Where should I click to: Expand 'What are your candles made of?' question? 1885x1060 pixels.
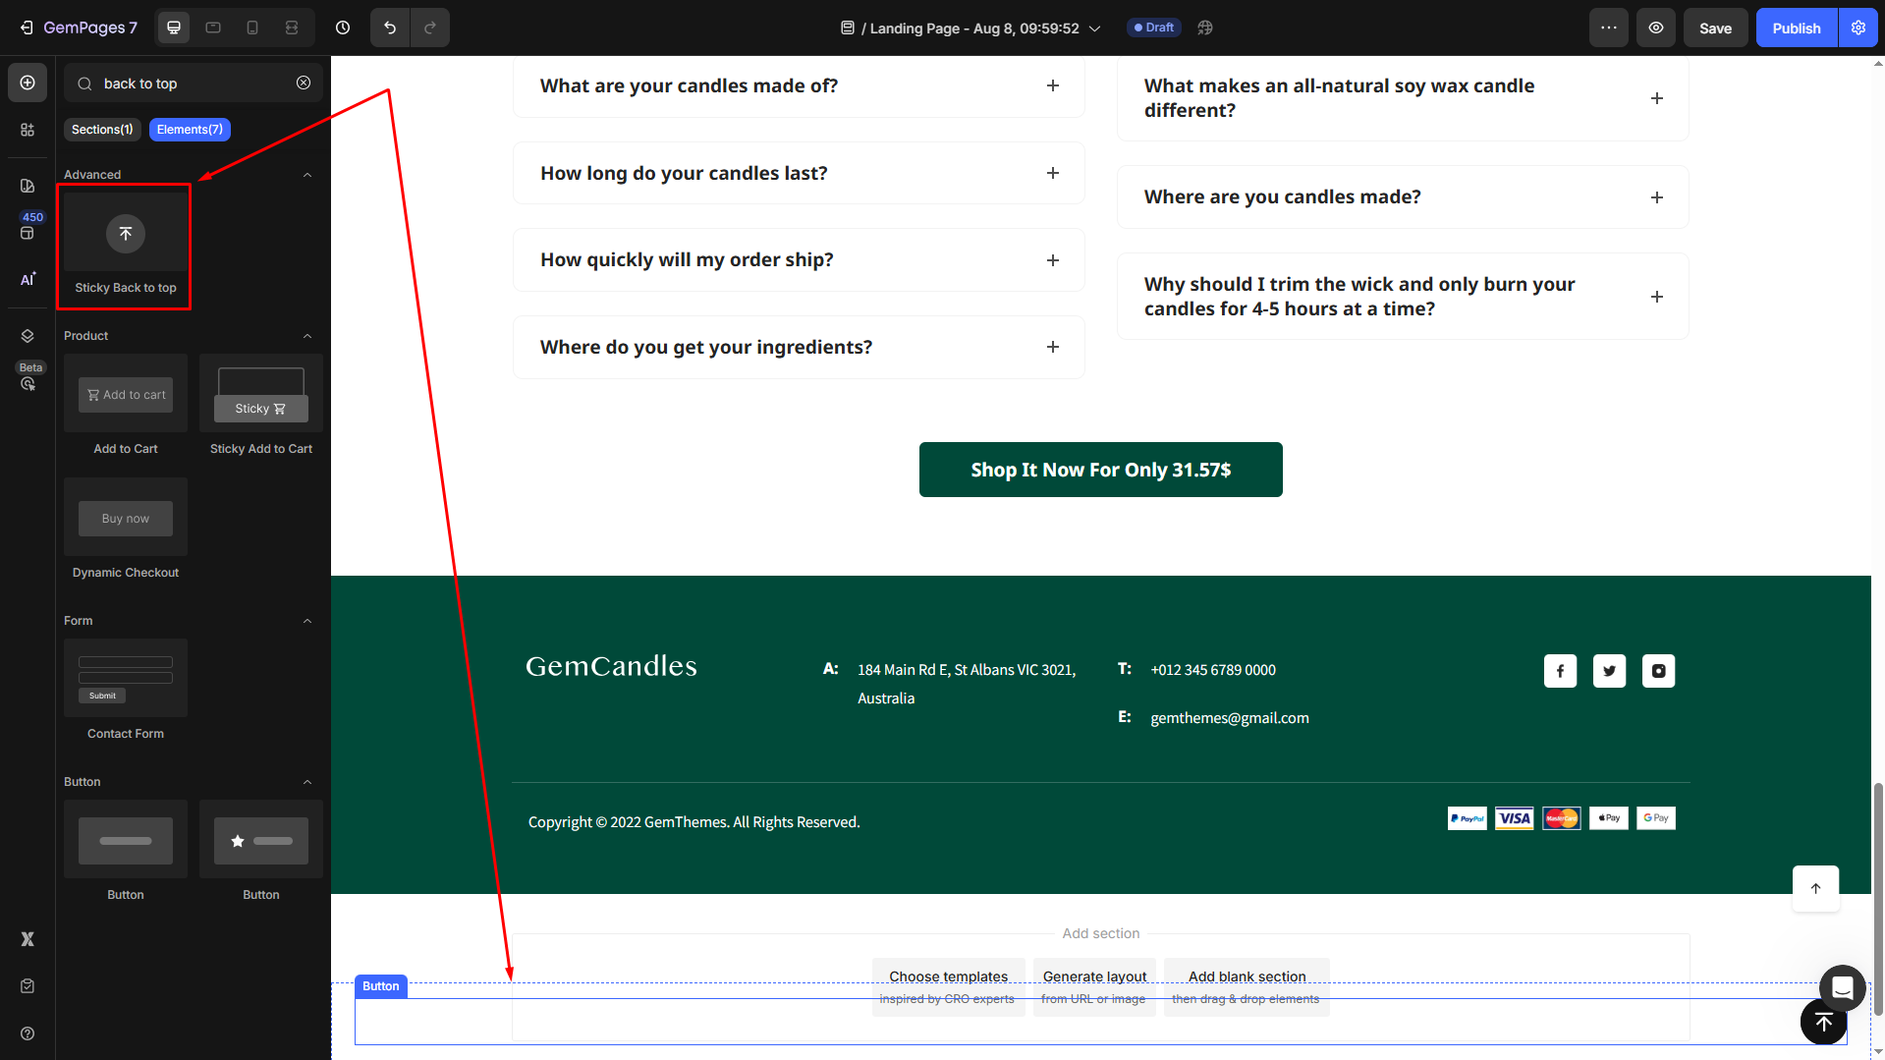(x=1052, y=85)
